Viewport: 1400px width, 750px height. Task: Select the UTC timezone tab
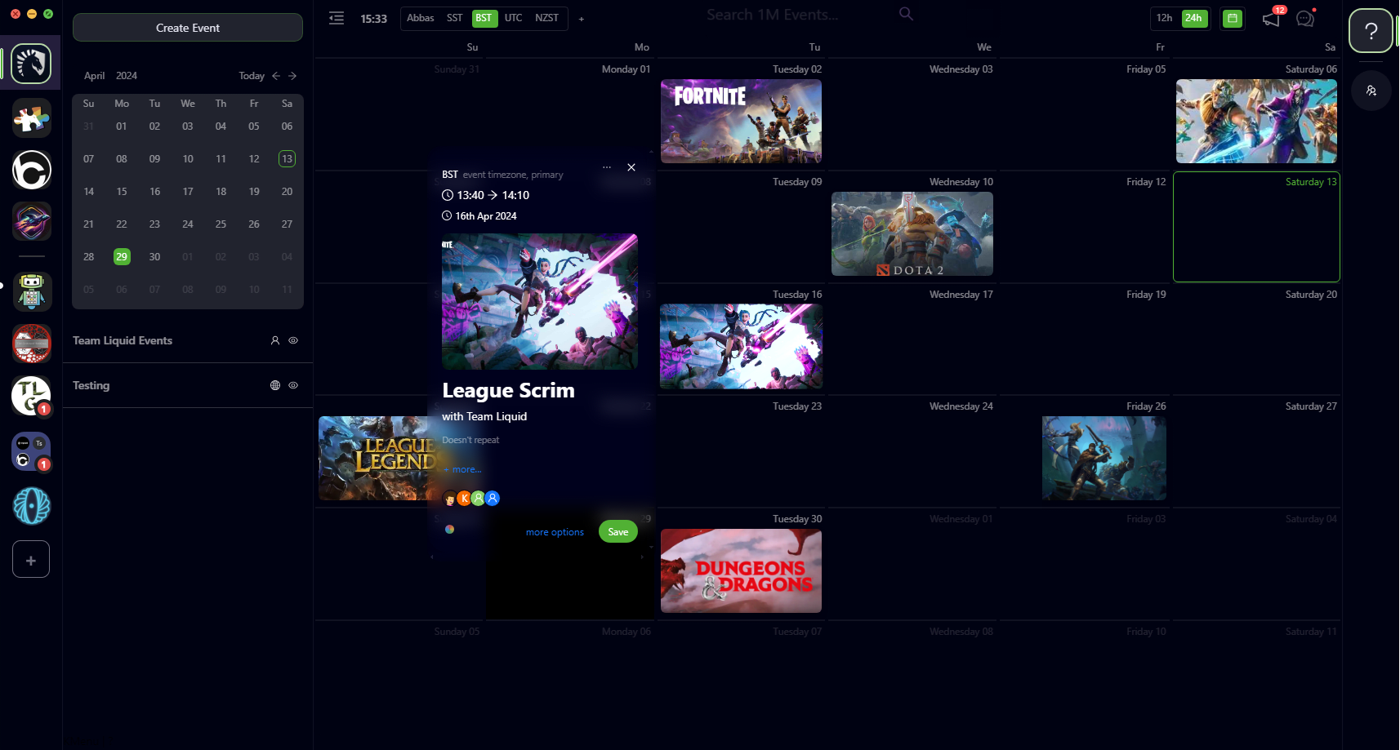[513, 18]
